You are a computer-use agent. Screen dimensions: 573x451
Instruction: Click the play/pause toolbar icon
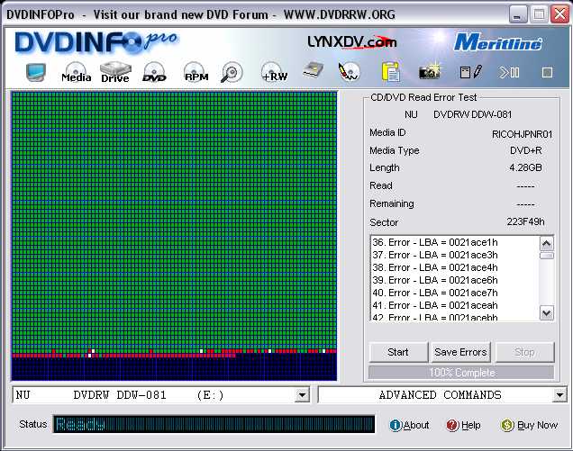click(x=509, y=72)
